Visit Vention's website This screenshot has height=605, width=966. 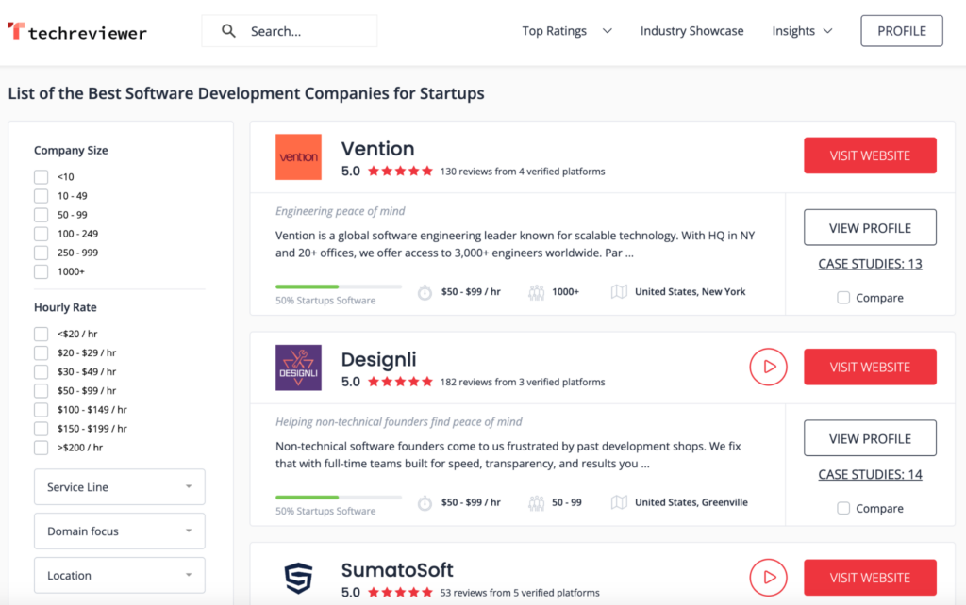870,155
